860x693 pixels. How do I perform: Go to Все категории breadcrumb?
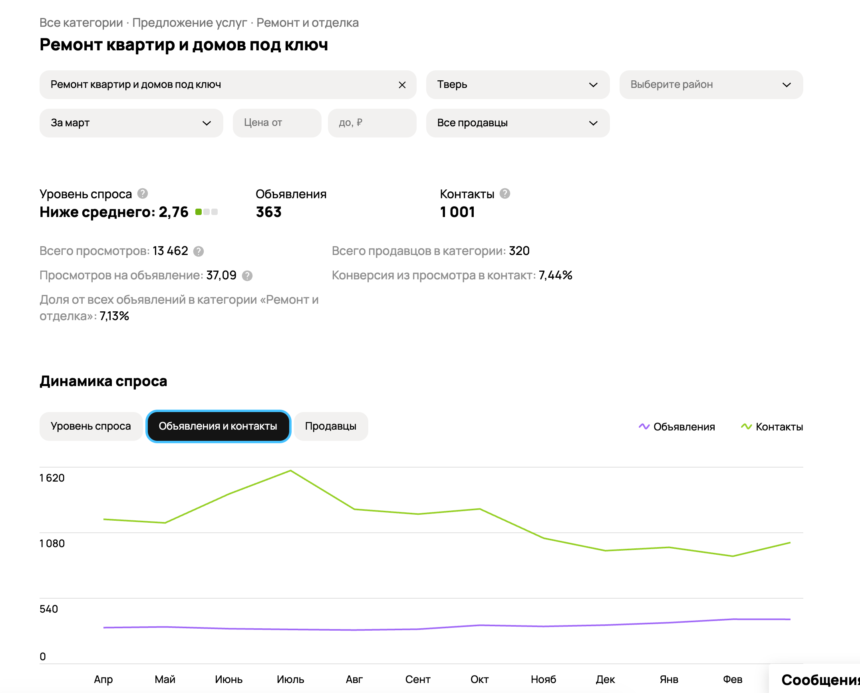click(x=81, y=23)
